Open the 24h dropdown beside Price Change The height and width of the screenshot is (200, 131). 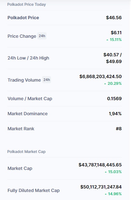point(42,36)
